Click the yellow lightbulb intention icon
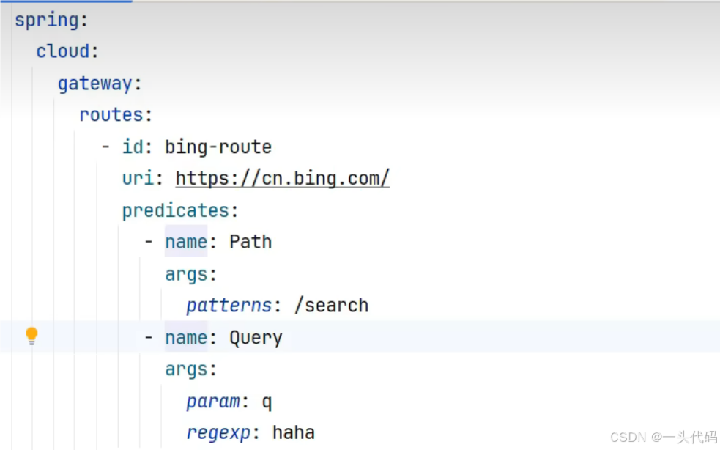Screen dimensions: 720x450 tap(31, 336)
